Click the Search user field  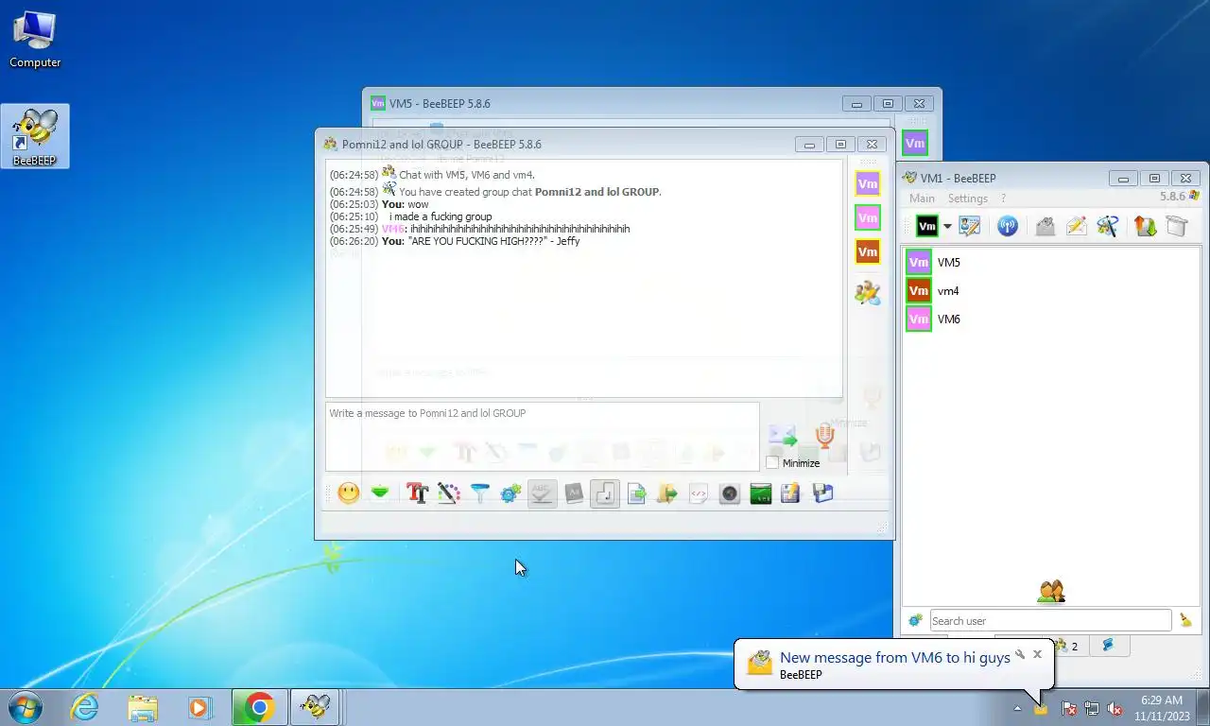1050,621
